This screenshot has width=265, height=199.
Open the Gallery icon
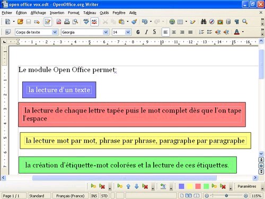point(220,22)
